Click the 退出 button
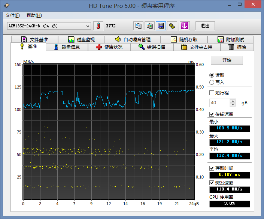 tap(205, 26)
